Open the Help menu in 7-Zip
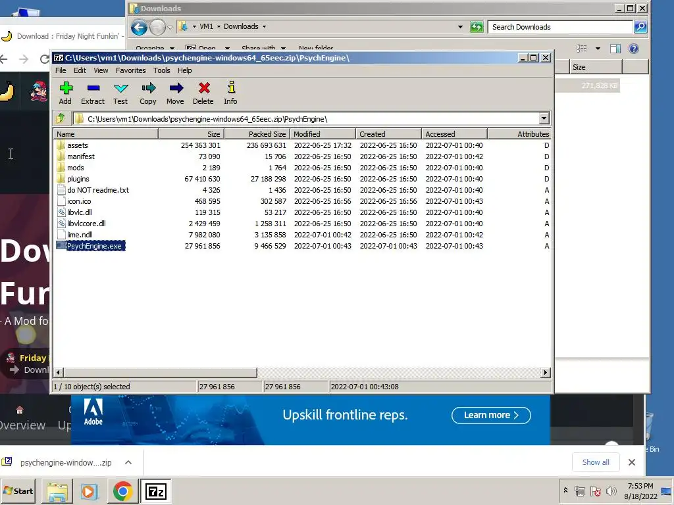This screenshot has height=505, width=674. coord(185,70)
